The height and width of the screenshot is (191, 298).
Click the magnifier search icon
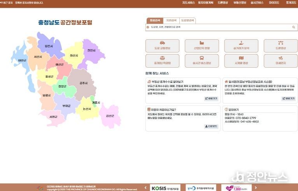coord(294,27)
